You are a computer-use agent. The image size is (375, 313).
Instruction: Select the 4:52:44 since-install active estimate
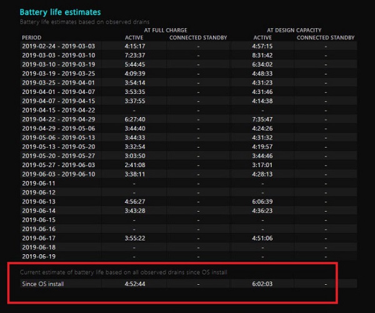coord(135,284)
